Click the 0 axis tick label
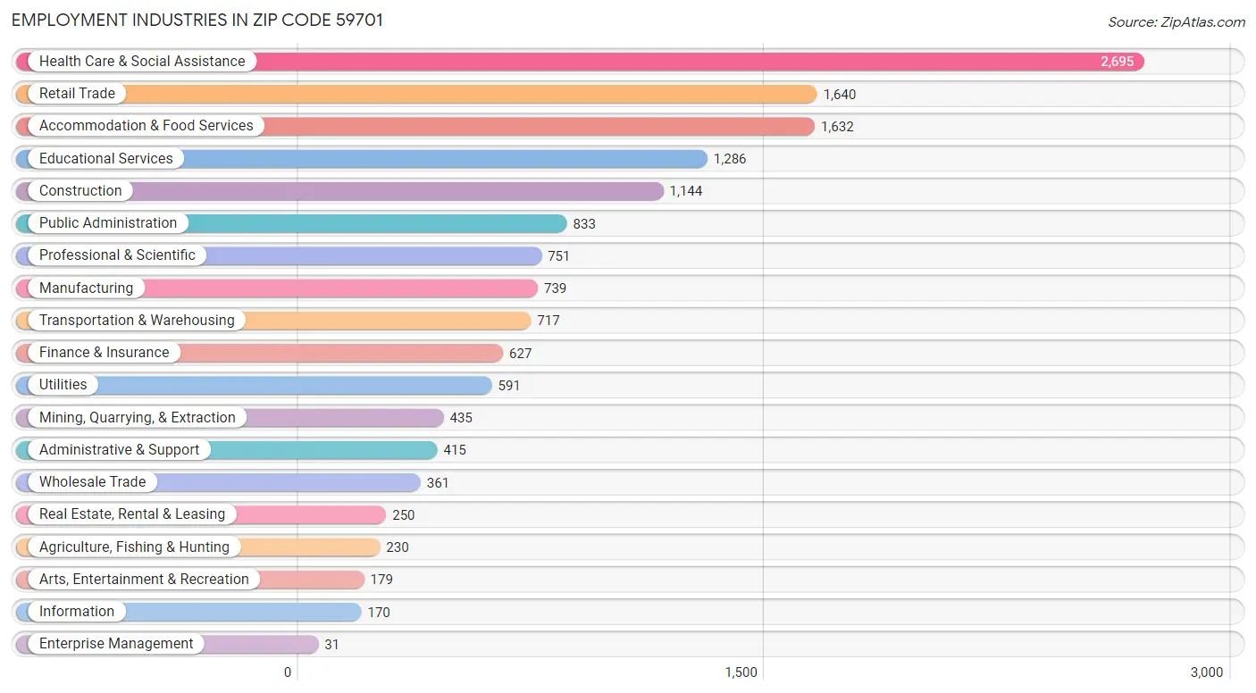Viewport: 1256px width, 693px height. tap(288, 672)
